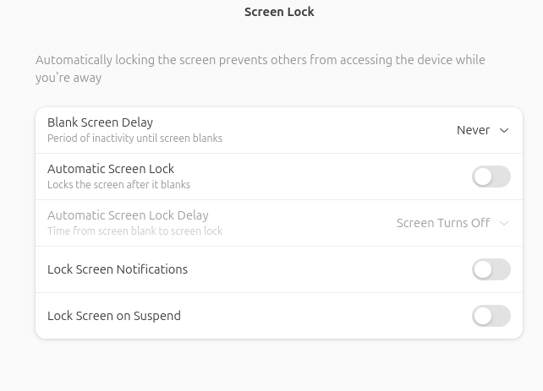Click 'Period of inactivity until screen blanks' subtitle
The height and width of the screenshot is (391, 543).
[134, 138]
